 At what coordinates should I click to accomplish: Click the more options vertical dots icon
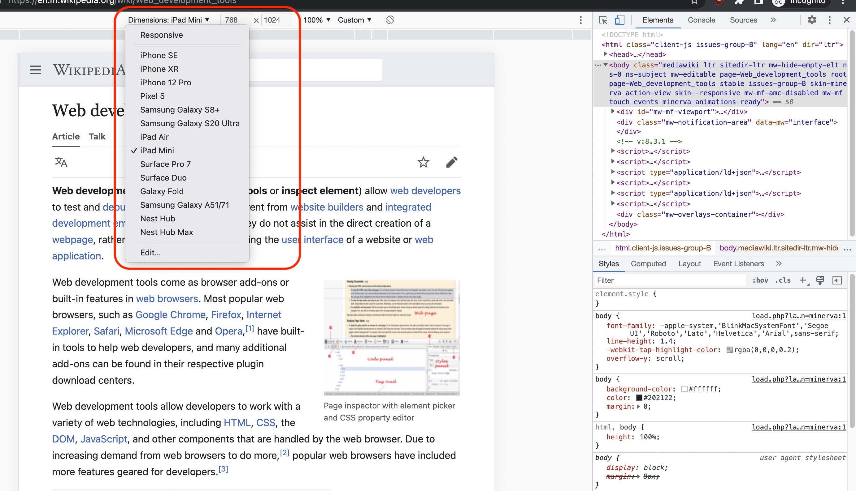[580, 20]
